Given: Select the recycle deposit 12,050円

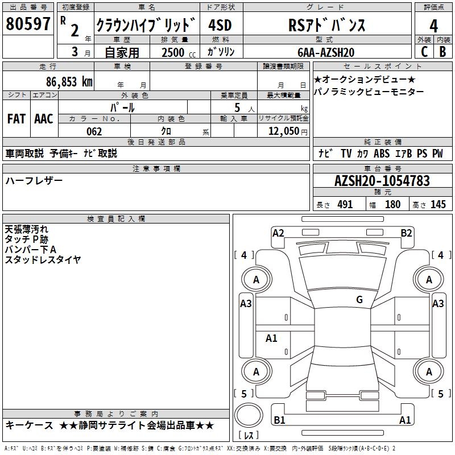Looking at the screenshot, I should (x=288, y=131).
